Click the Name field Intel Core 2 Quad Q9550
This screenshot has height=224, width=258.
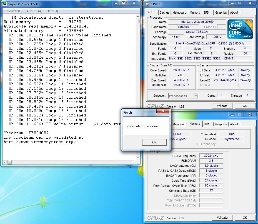tap(197, 22)
